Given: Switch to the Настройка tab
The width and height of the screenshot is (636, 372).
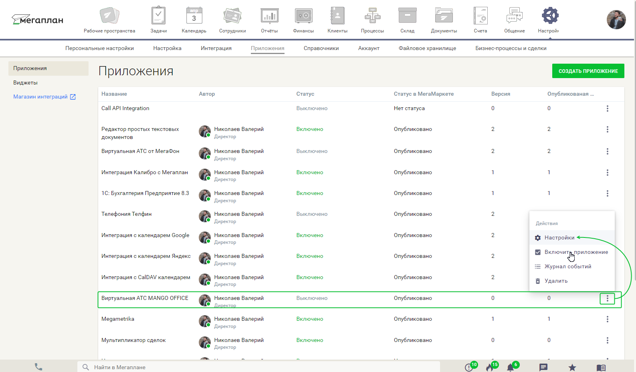Looking at the screenshot, I should point(167,48).
